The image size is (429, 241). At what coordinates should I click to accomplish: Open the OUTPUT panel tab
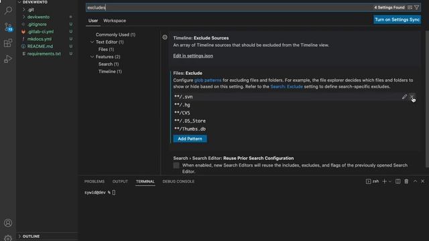pyautogui.click(x=120, y=181)
